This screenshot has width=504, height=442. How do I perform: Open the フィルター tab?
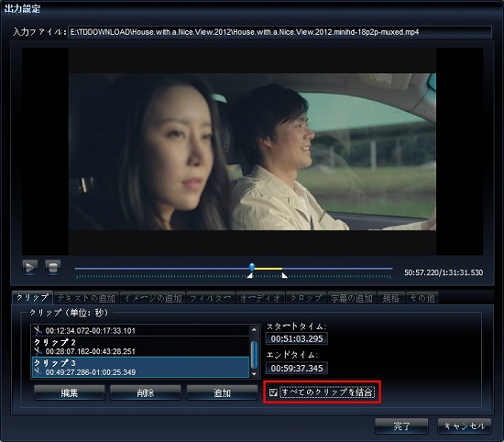coord(211,298)
